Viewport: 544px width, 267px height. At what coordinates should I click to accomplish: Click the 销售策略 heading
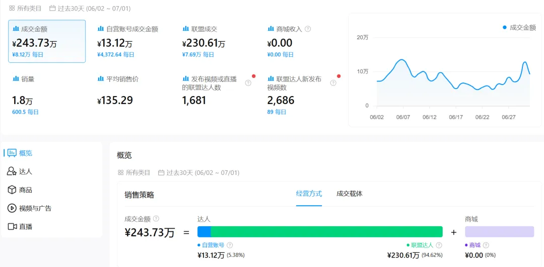point(139,195)
